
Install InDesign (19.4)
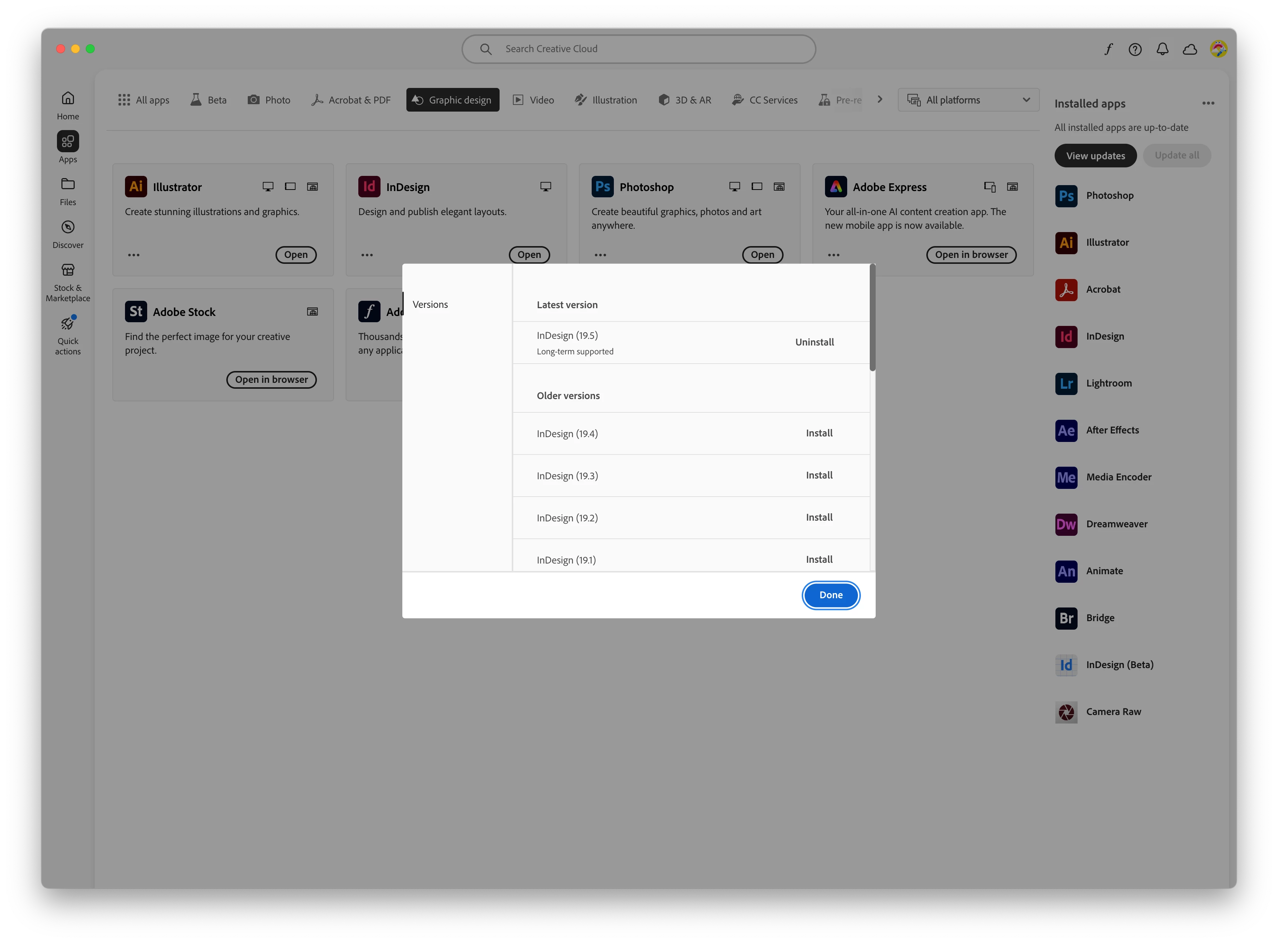coord(819,433)
